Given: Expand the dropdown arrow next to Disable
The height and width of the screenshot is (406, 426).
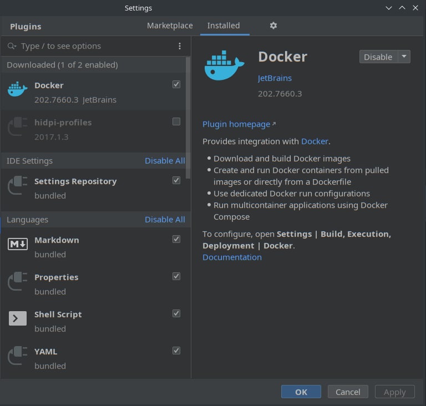Looking at the screenshot, I should (x=404, y=57).
